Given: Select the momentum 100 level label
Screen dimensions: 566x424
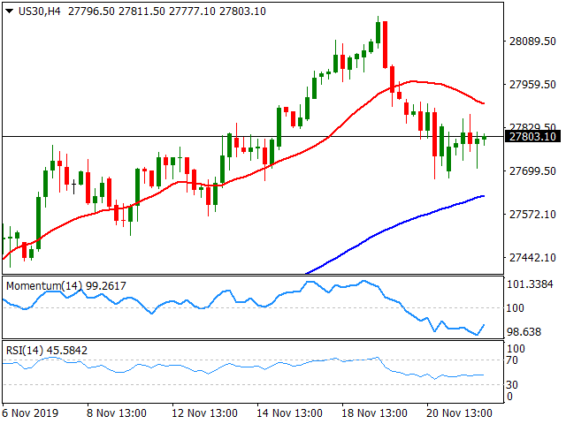Looking at the screenshot, I should pos(516,308).
